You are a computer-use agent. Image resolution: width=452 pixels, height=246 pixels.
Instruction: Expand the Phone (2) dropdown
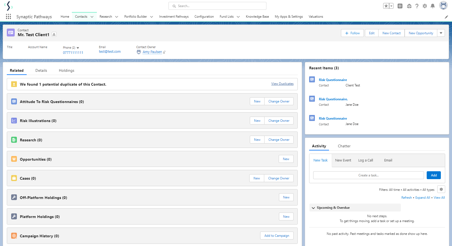point(78,48)
